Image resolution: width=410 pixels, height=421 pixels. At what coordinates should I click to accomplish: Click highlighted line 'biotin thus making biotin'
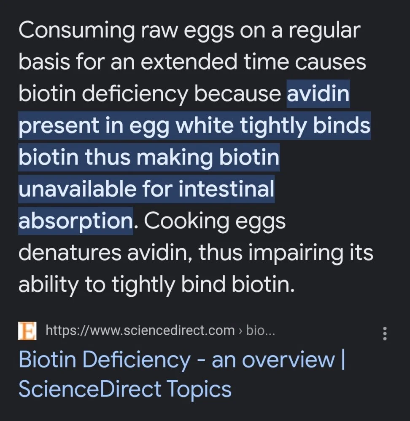click(148, 157)
